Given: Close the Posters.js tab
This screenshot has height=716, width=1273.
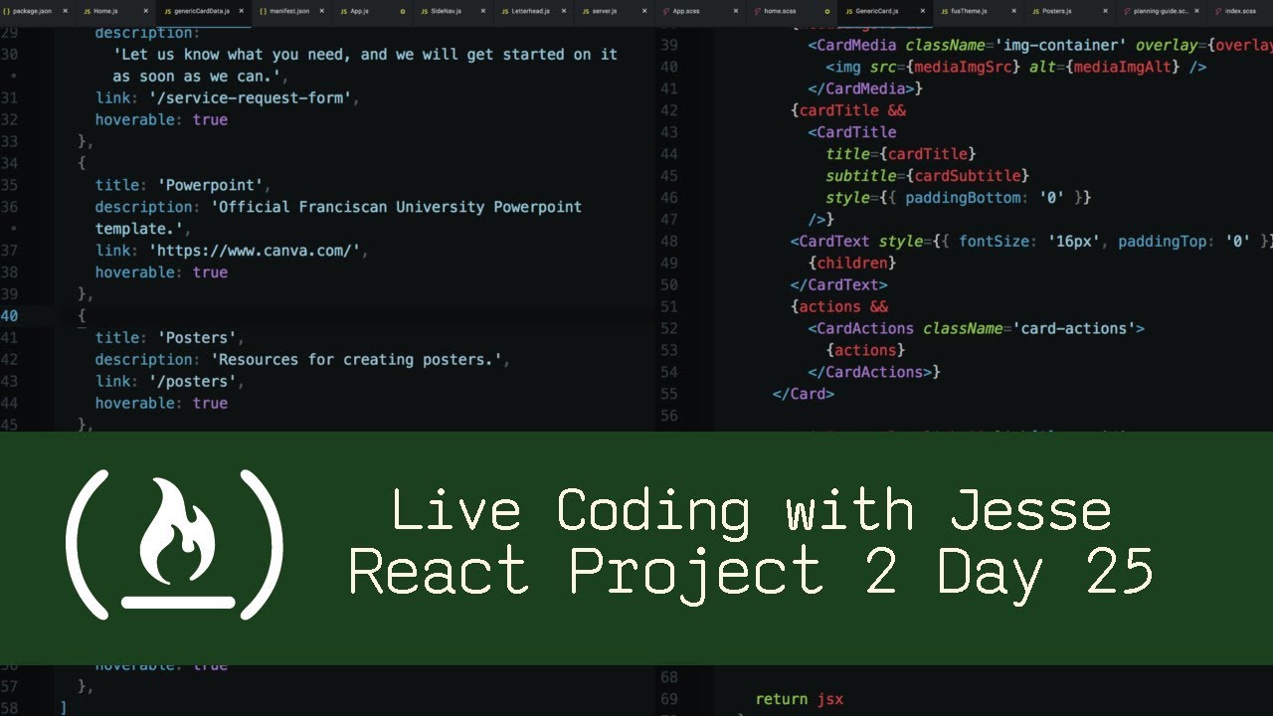Looking at the screenshot, I should (1105, 11).
